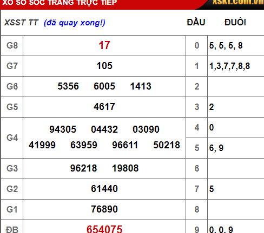Click tail values '6, 9' for head 5
264x233 pixels.
click(x=216, y=148)
